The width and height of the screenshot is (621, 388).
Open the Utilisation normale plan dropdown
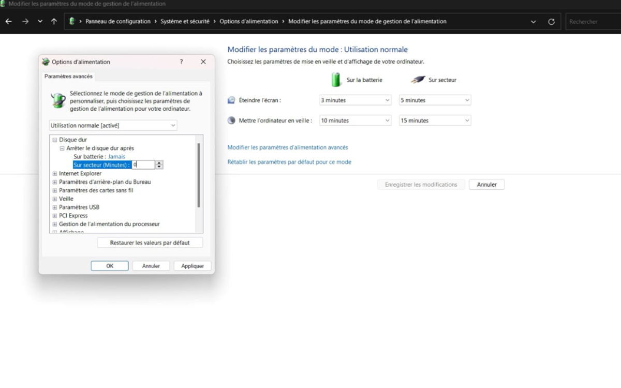coord(113,126)
